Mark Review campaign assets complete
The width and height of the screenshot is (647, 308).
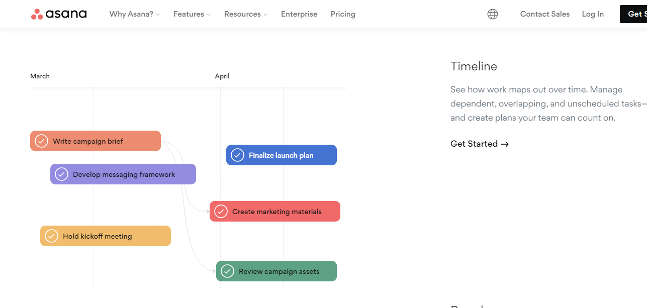[x=228, y=271]
